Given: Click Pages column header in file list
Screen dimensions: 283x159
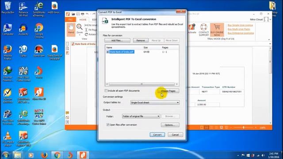Looking at the screenshot, I should [165, 47].
